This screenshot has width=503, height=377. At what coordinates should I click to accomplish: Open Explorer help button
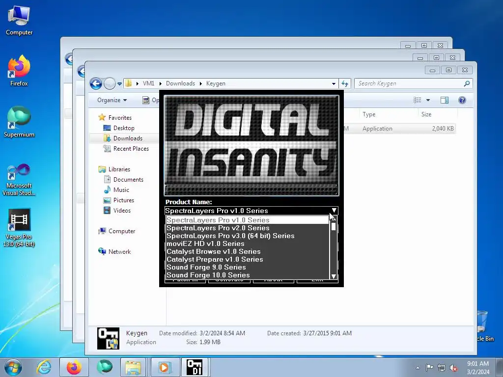coord(462,100)
